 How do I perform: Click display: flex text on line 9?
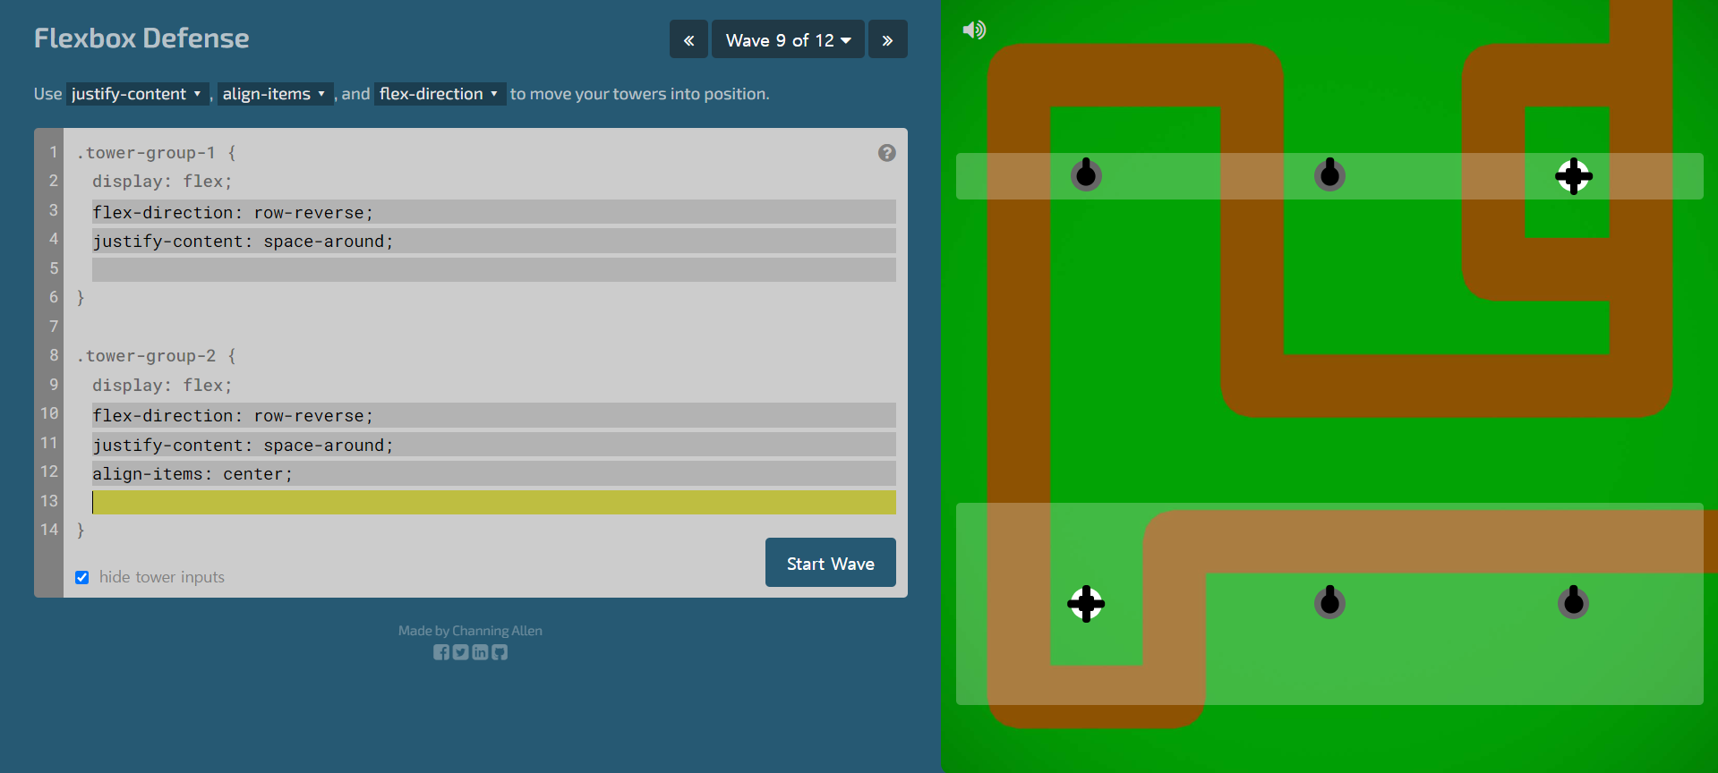[x=162, y=386]
